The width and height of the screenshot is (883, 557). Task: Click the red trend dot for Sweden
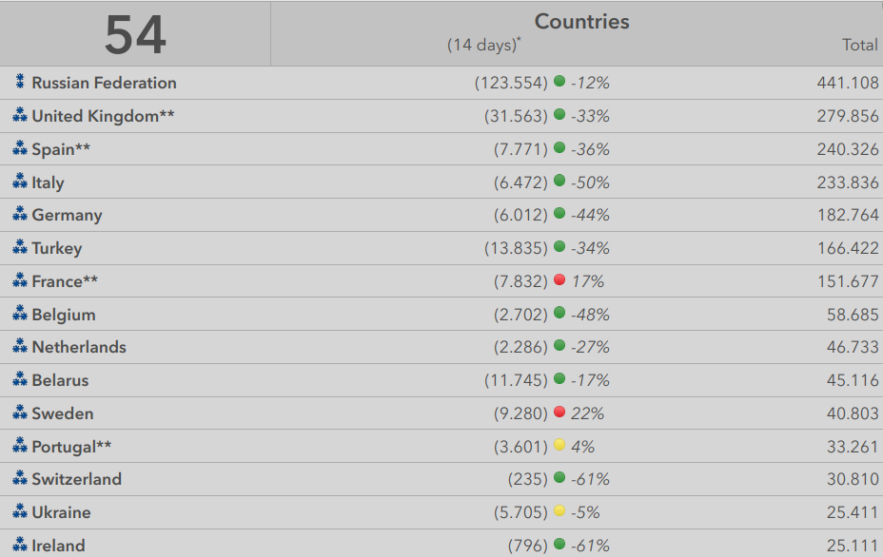(x=559, y=413)
